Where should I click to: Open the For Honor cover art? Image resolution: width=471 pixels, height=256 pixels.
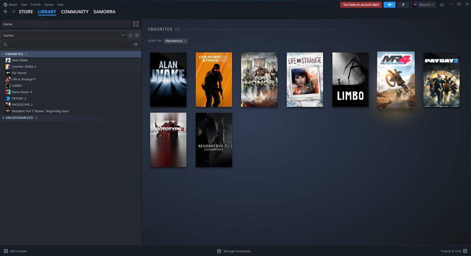(259, 80)
